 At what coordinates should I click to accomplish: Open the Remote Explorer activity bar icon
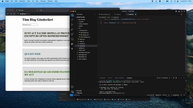pos(72,39)
